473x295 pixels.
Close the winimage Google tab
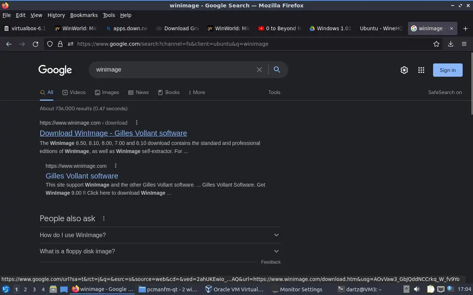[451, 28]
